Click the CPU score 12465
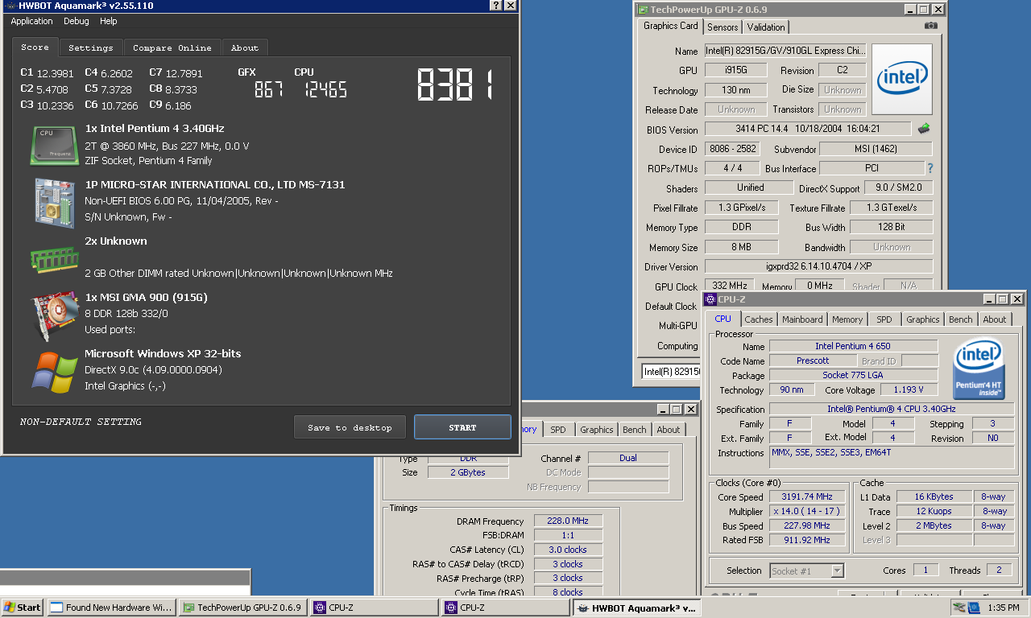The height and width of the screenshot is (618, 1031). [x=325, y=89]
